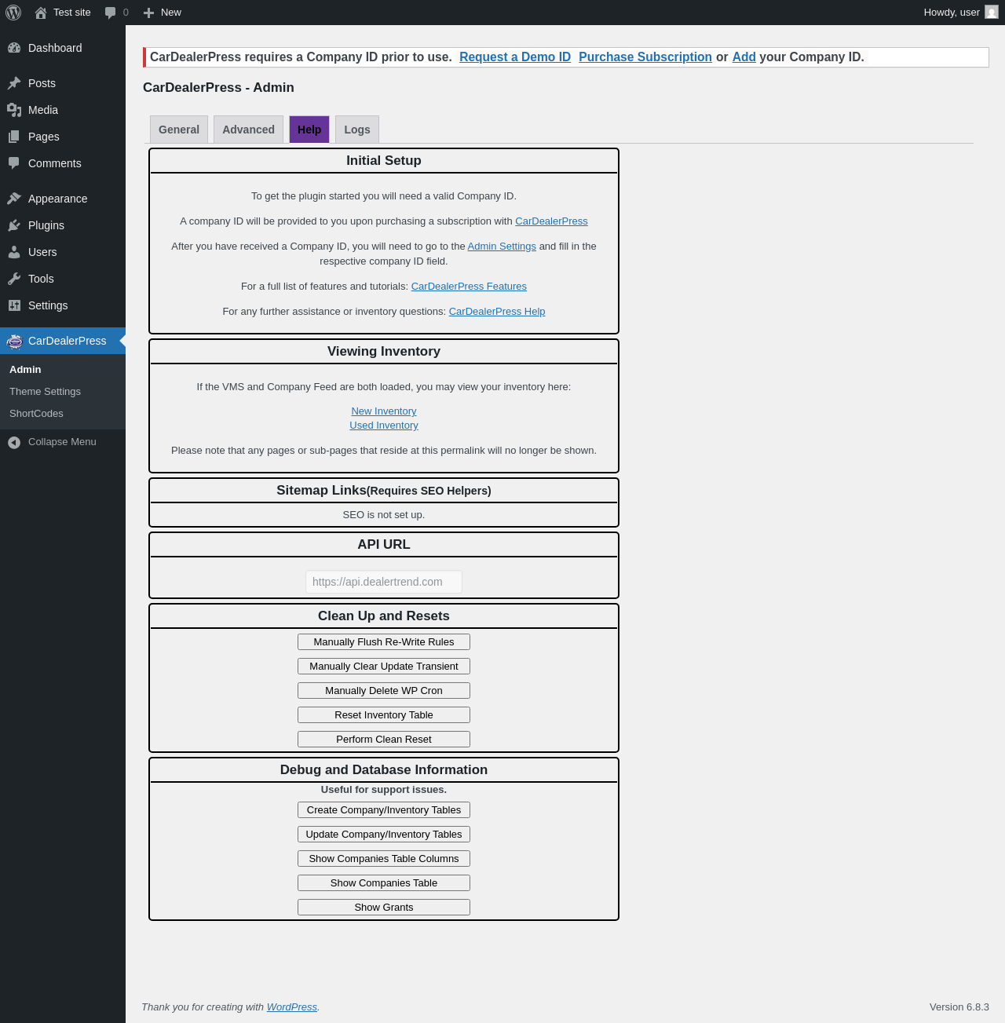Image resolution: width=1005 pixels, height=1023 pixels.
Task: Open the Logs tab
Action: pos(357,130)
